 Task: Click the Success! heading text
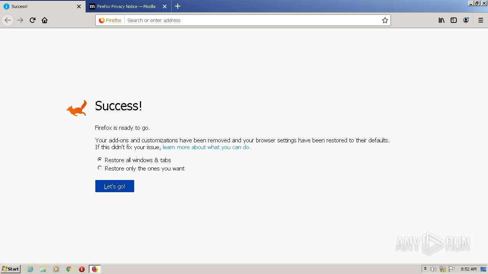(x=118, y=106)
